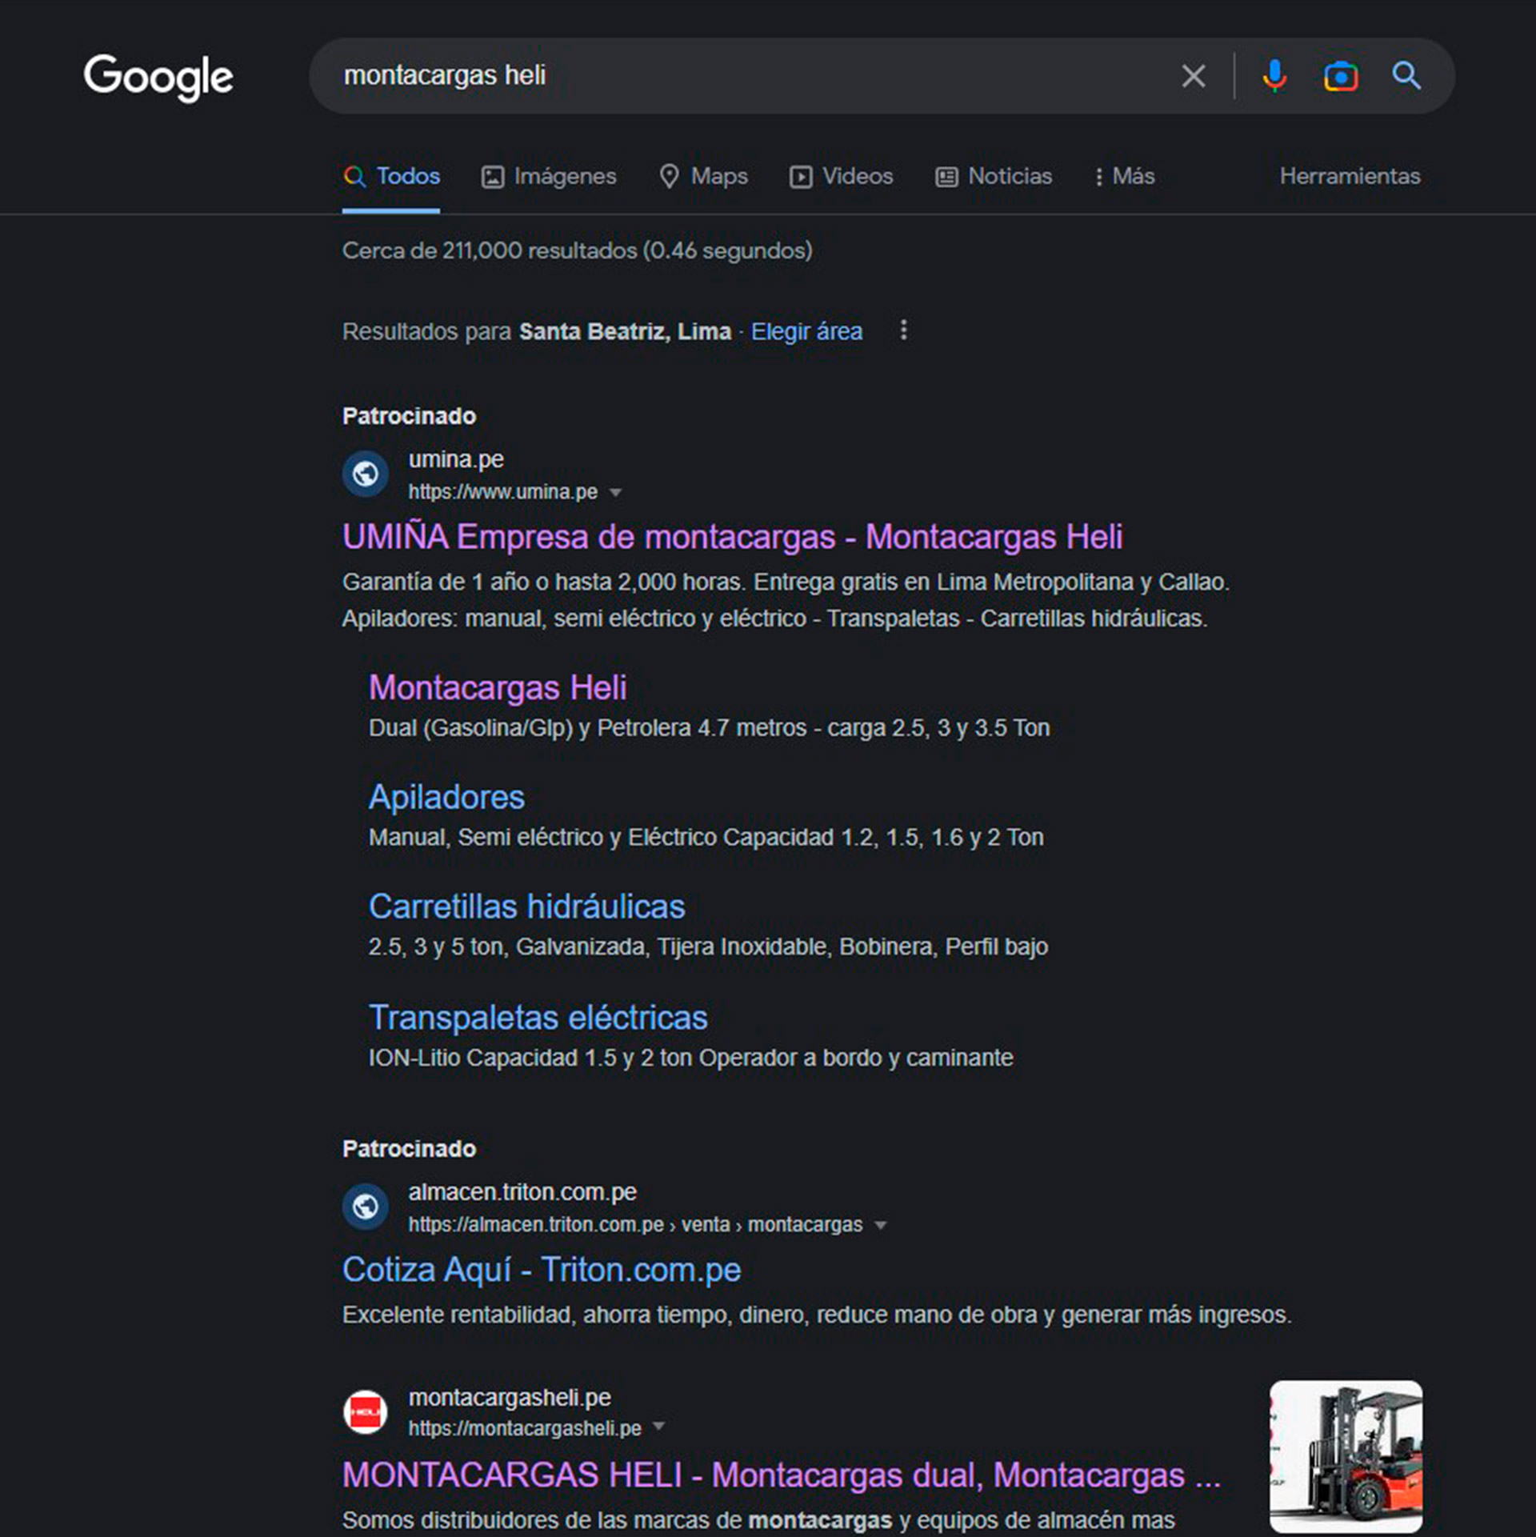The width and height of the screenshot is (1536, 1537).
Task: Open location options three-dot menu
Action: [x=903, y=330]
